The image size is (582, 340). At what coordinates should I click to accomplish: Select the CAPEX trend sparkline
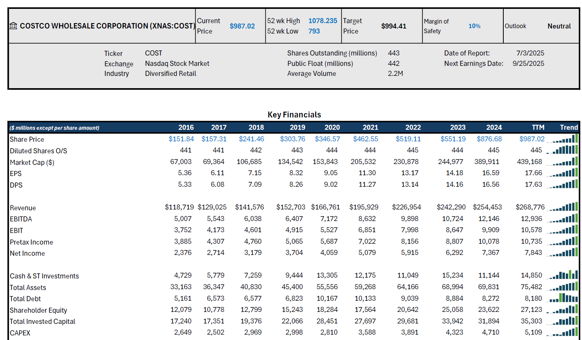[x=562, y=332]
